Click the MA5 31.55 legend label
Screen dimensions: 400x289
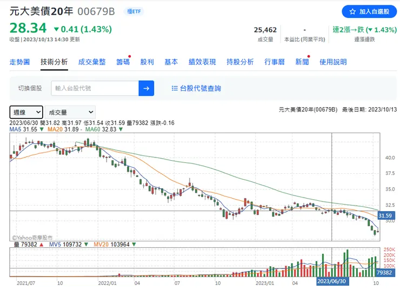(23, 129)
